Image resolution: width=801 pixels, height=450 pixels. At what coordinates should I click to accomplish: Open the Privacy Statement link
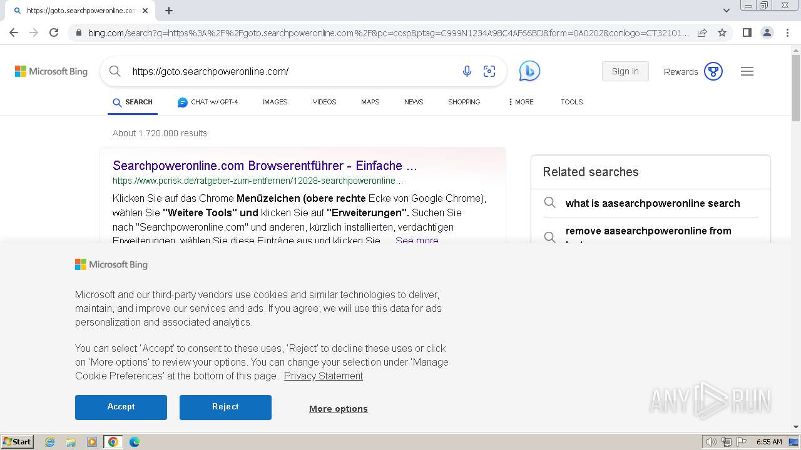pos(324,376)
